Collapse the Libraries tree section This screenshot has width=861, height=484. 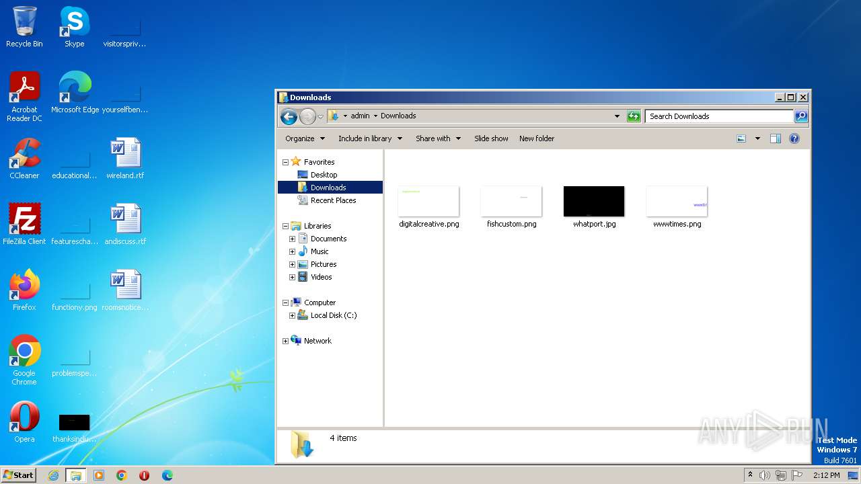point(285,226)
